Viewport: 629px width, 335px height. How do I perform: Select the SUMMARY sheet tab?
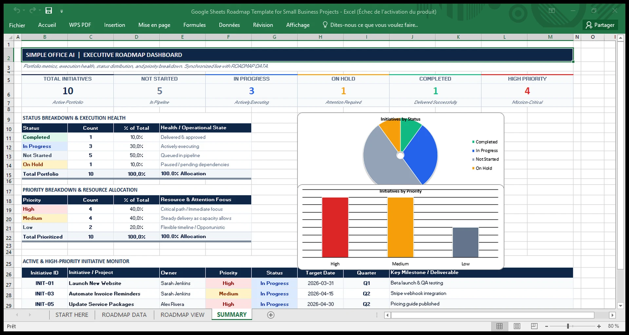(232, 314)
